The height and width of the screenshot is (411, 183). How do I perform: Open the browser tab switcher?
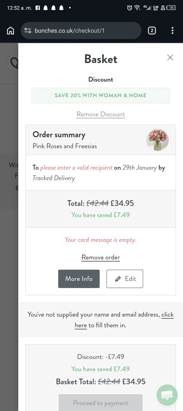pyautogui.click(x=152, y=30)
